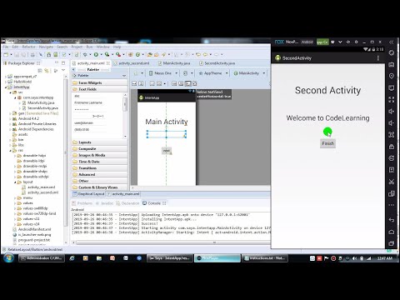Click Nox volume up speaker icon
Image resolution: width=400 pixels, height=300 pixels.
[x=392, y=111]
